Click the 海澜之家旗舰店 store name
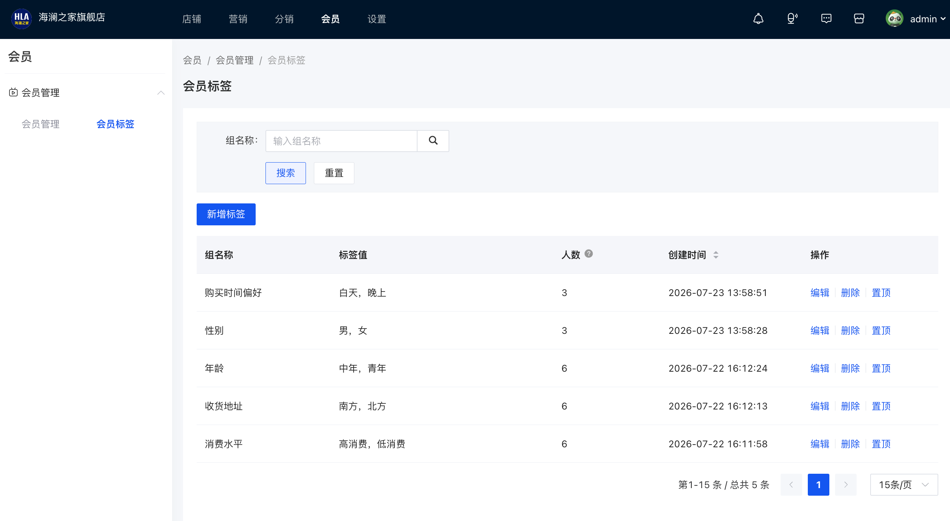The image size is (950, 521). tap(72, 17)
